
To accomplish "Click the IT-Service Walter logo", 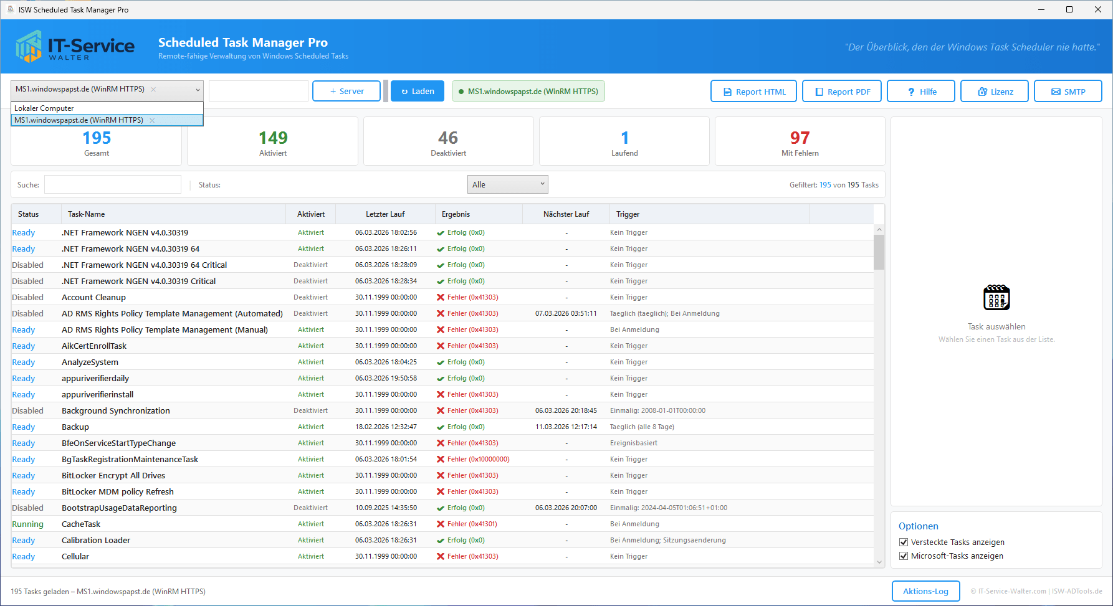I will tap(75, 47).
